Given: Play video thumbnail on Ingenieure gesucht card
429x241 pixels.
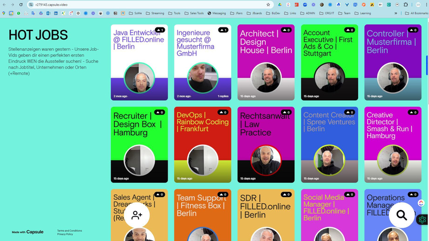Looking at the screenshot, I should tap(202, 78).
